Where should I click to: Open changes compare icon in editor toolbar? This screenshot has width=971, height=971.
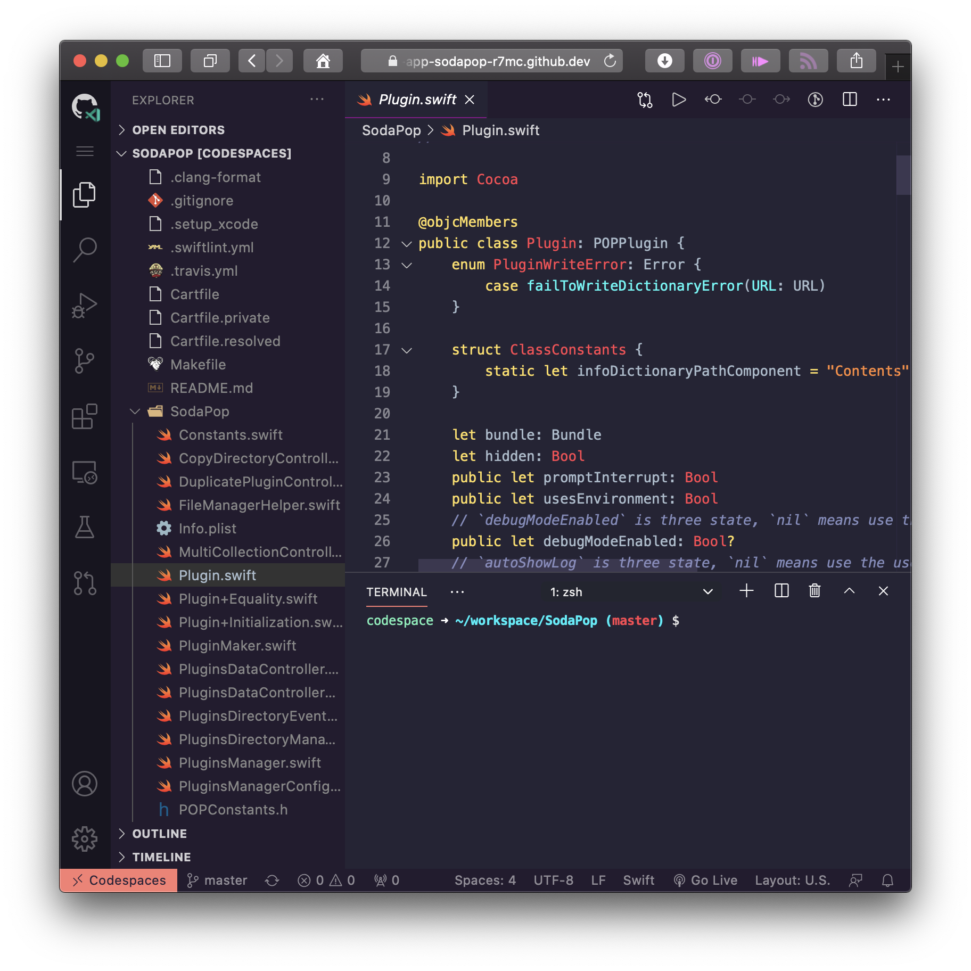[645, 100]
